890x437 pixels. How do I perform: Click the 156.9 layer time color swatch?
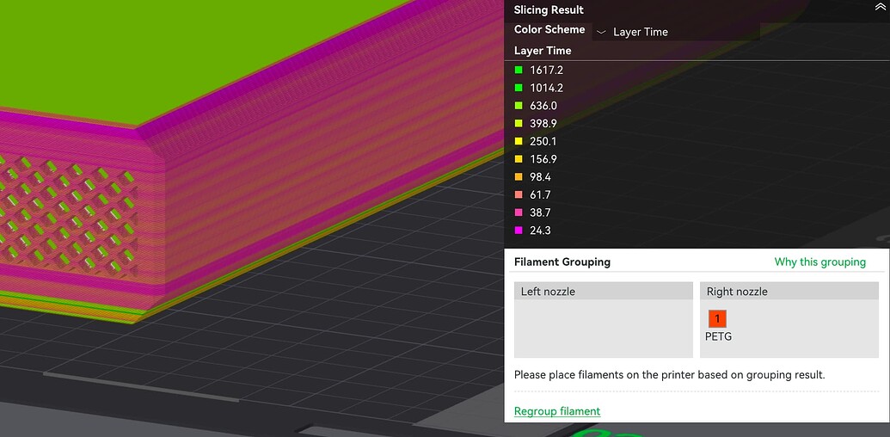click(519, 159)
